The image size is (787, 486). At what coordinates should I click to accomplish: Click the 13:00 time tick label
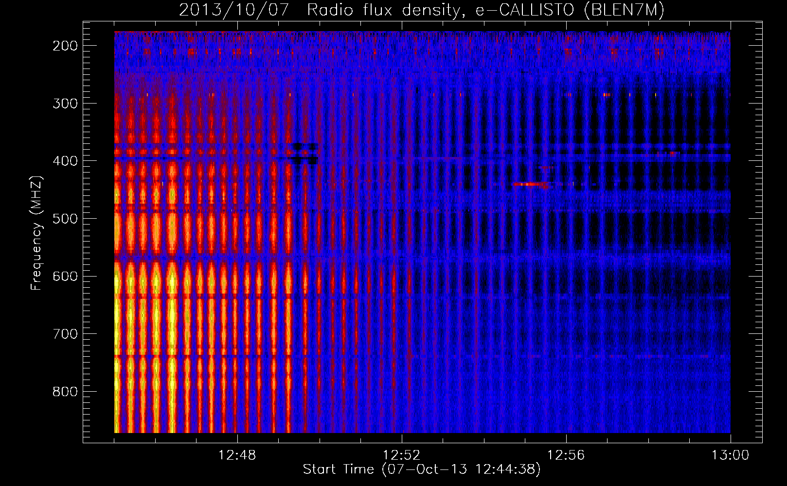731,455
